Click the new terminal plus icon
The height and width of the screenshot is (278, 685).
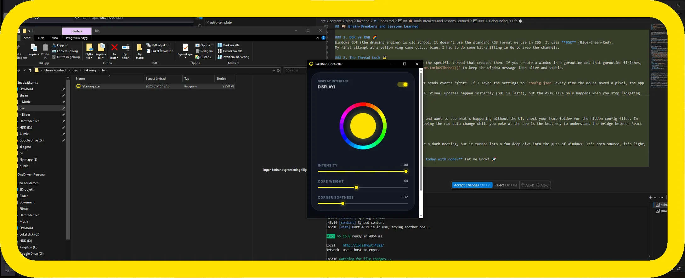[650, 197]
